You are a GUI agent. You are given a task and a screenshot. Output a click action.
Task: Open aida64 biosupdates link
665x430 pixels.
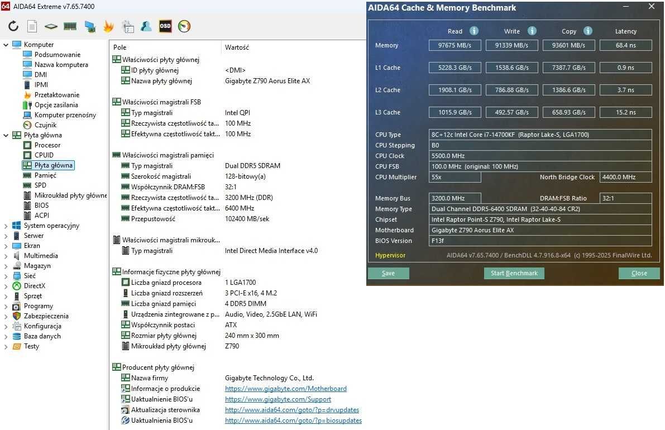point(294,421)
